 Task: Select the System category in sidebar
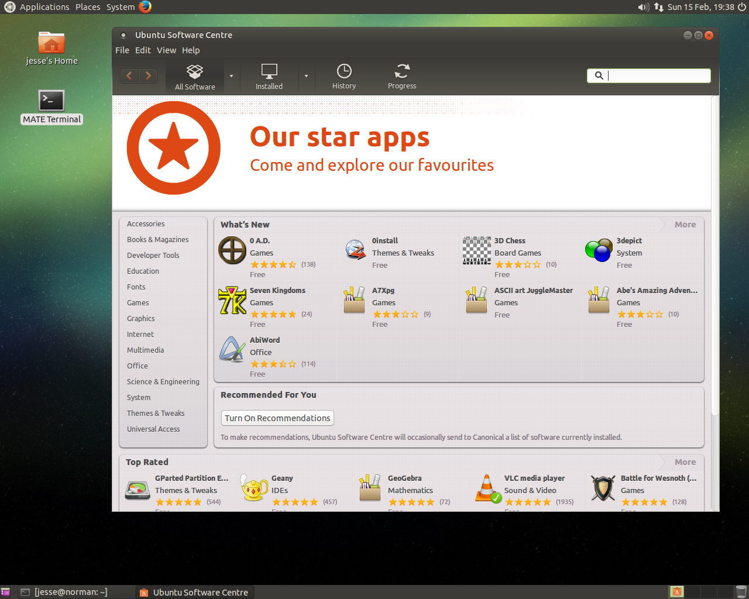point(139,398)
